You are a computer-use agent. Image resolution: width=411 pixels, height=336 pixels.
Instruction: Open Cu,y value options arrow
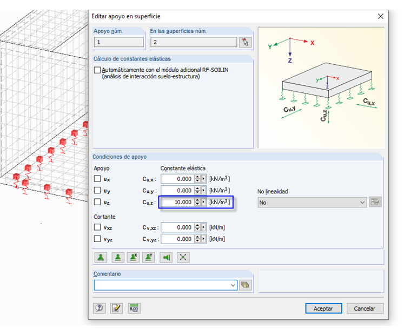(x=203, y=190)
